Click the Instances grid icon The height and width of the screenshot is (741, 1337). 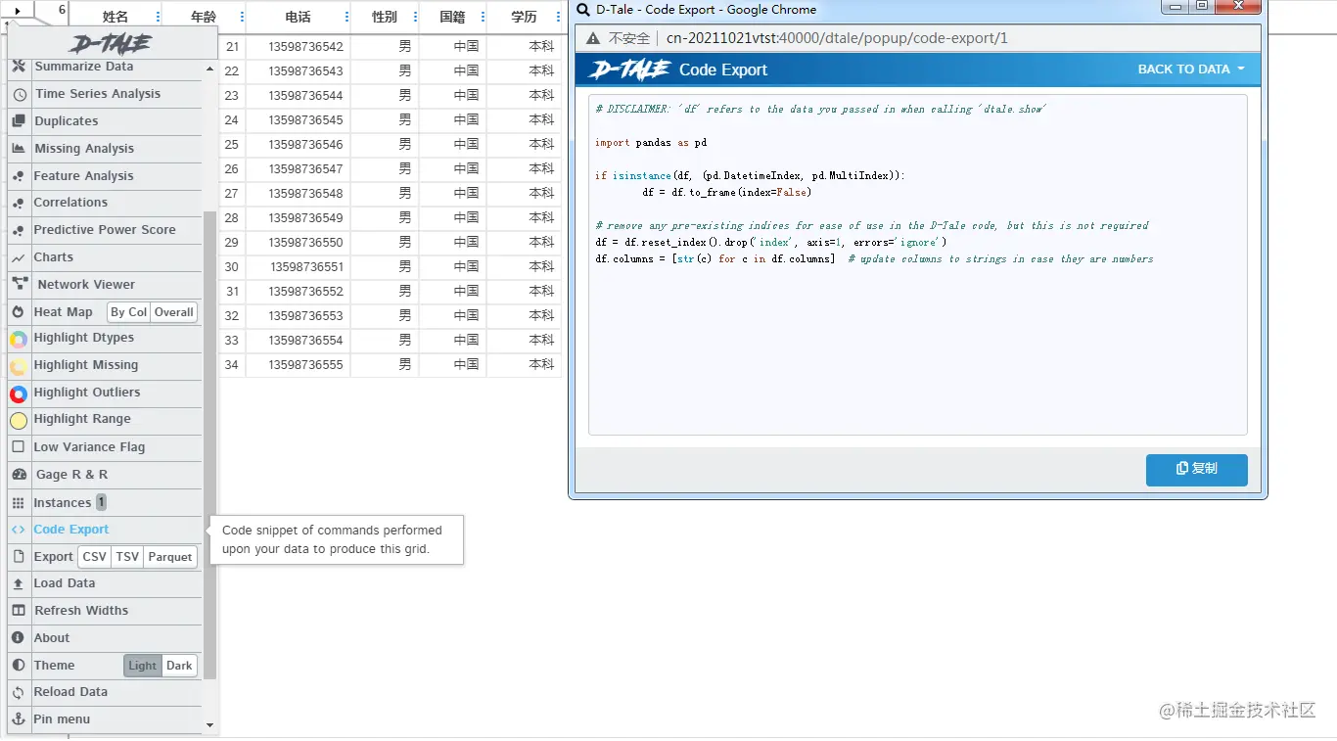pos(18,503)
